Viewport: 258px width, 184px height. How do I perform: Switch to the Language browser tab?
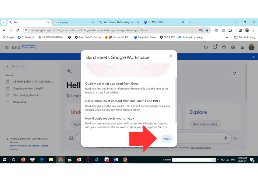(x=72, y=22)
